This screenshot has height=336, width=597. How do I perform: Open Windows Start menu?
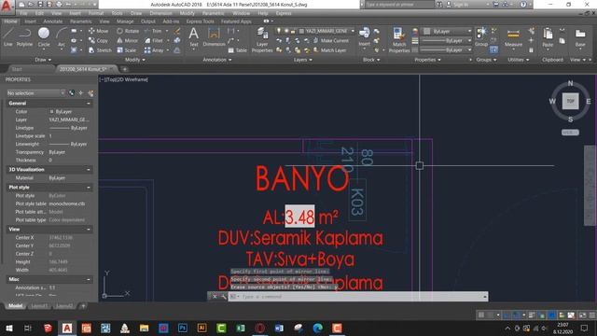9,328
